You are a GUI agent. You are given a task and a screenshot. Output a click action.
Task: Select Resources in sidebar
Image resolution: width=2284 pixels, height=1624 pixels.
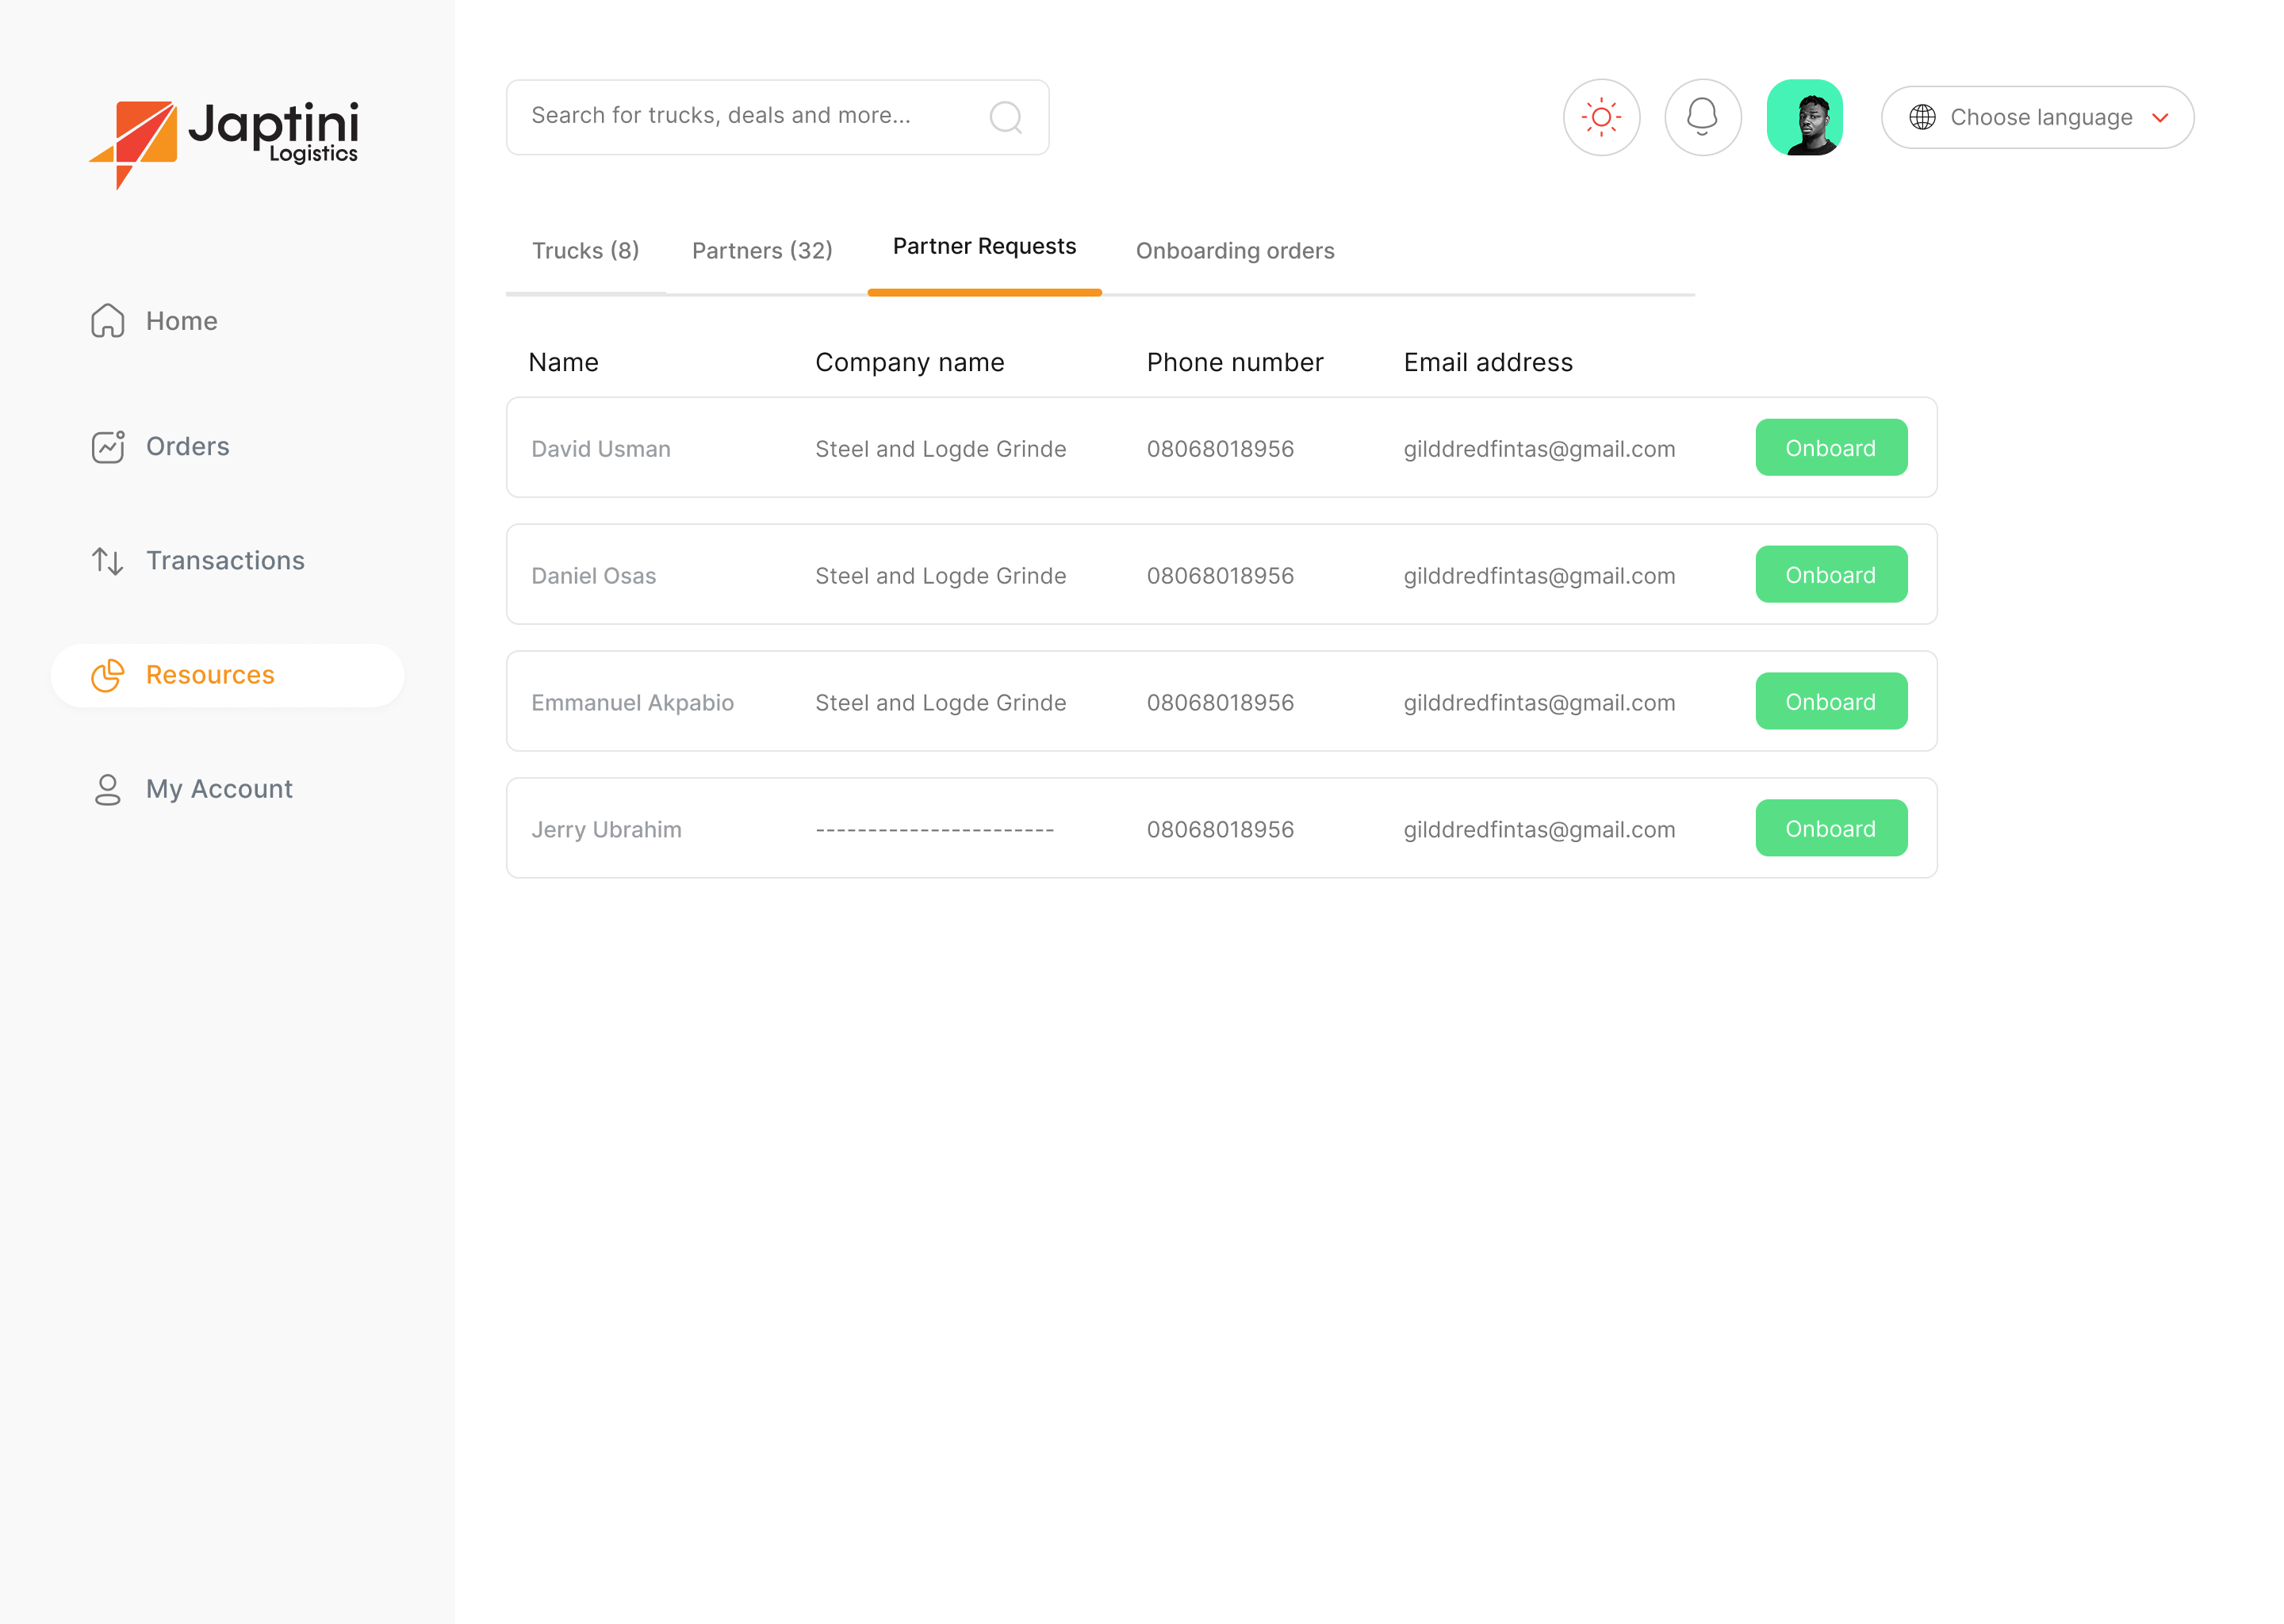[x=227, y=675]
